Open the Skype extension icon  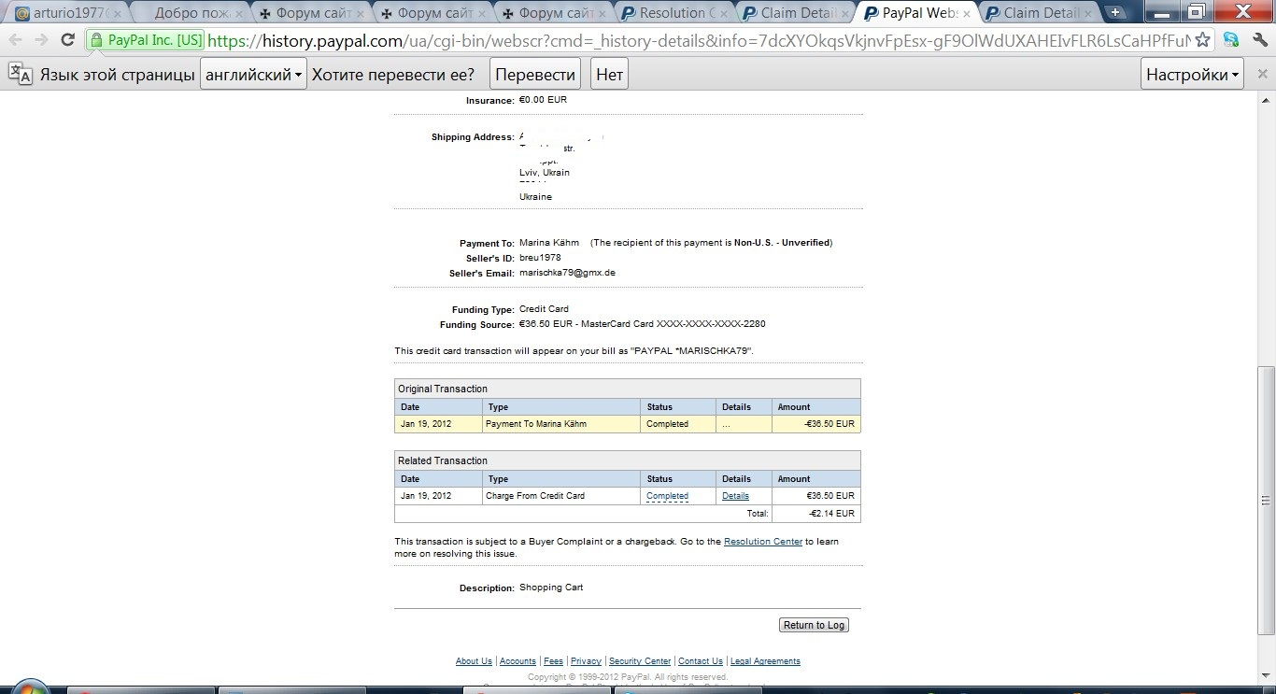point(1231,40)
